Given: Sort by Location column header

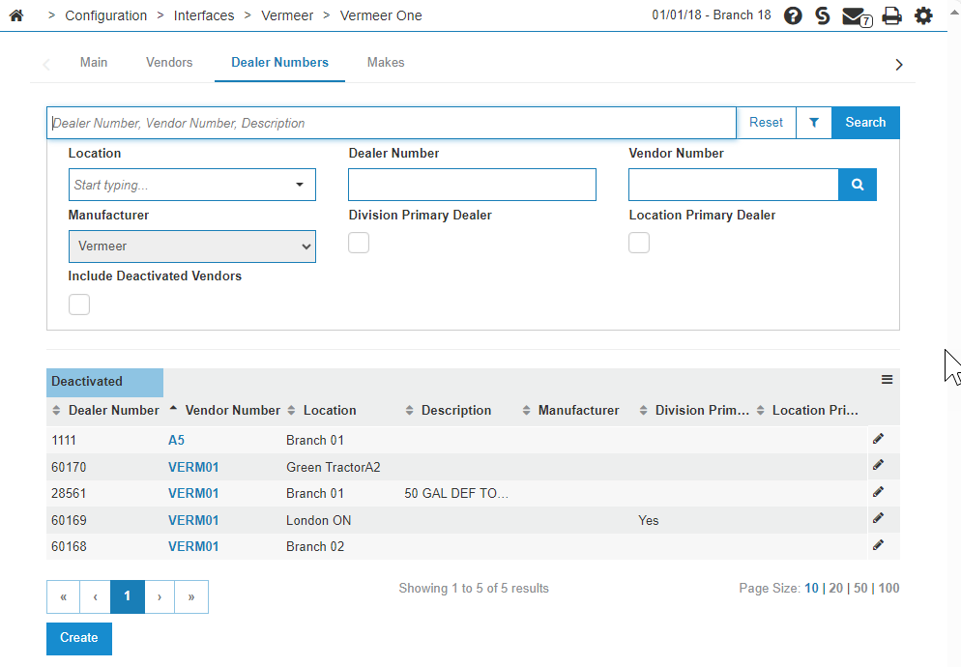Looking at the screenshot, I should (330, 410).
